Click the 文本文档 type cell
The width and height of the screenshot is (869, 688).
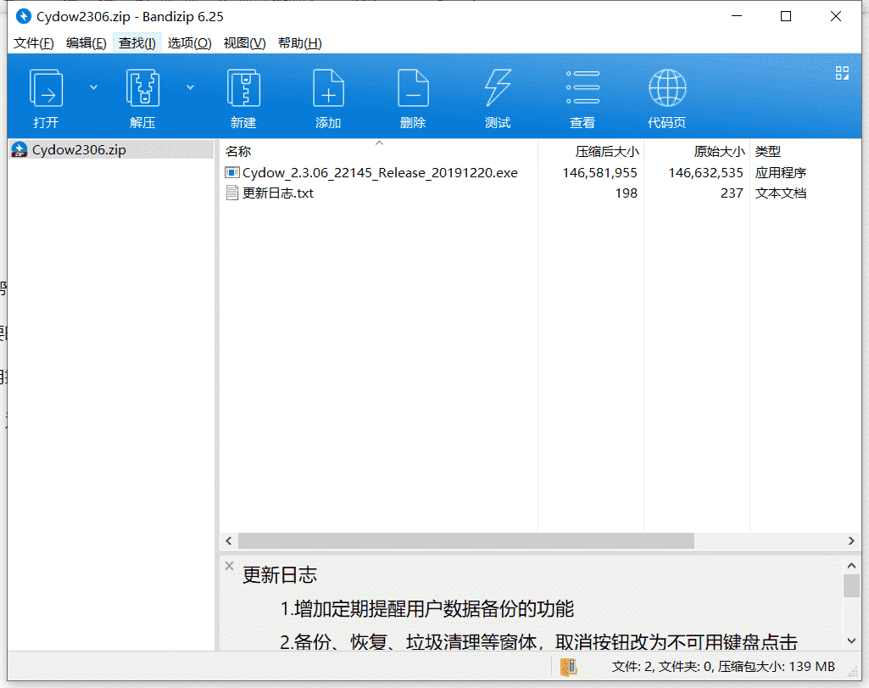[x=780, y=193]
